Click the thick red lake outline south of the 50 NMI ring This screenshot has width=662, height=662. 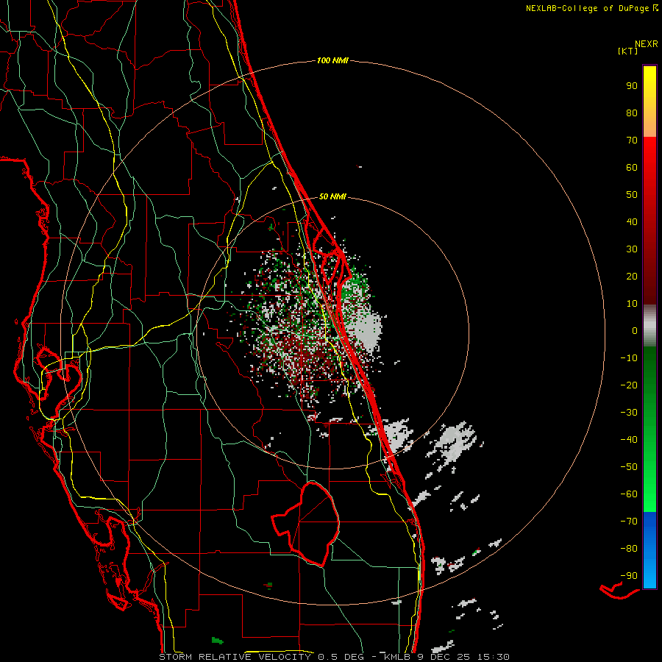pos(306,524)
